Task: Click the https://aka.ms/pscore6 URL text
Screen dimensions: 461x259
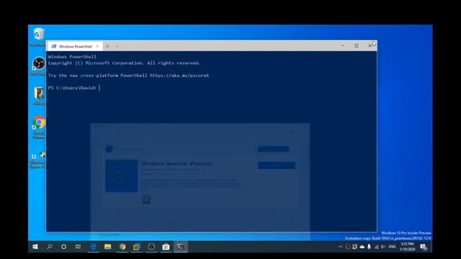Action: [179, 76]
